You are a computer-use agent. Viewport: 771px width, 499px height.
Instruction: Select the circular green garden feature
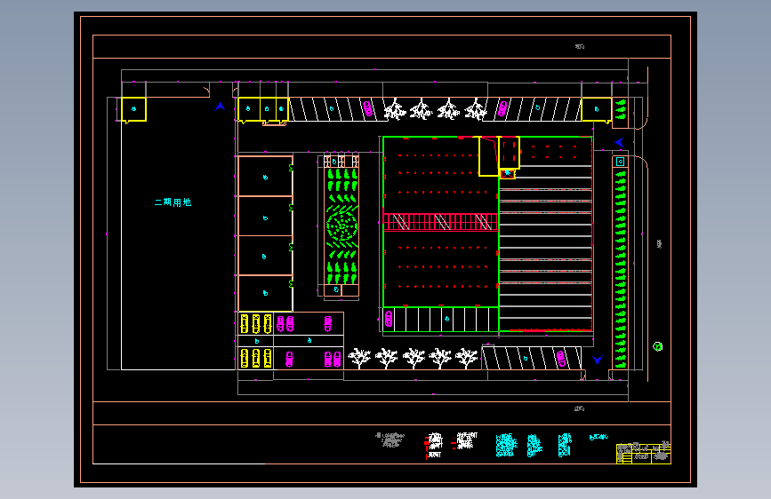point(341,226)
